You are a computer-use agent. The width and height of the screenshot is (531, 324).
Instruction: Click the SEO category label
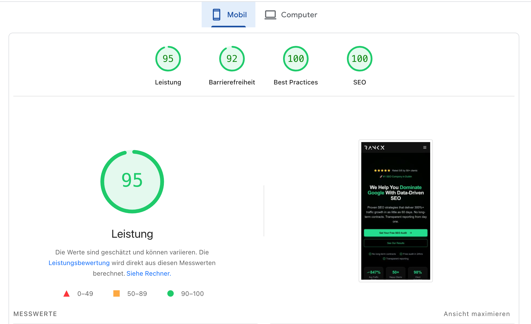[360, 82]
